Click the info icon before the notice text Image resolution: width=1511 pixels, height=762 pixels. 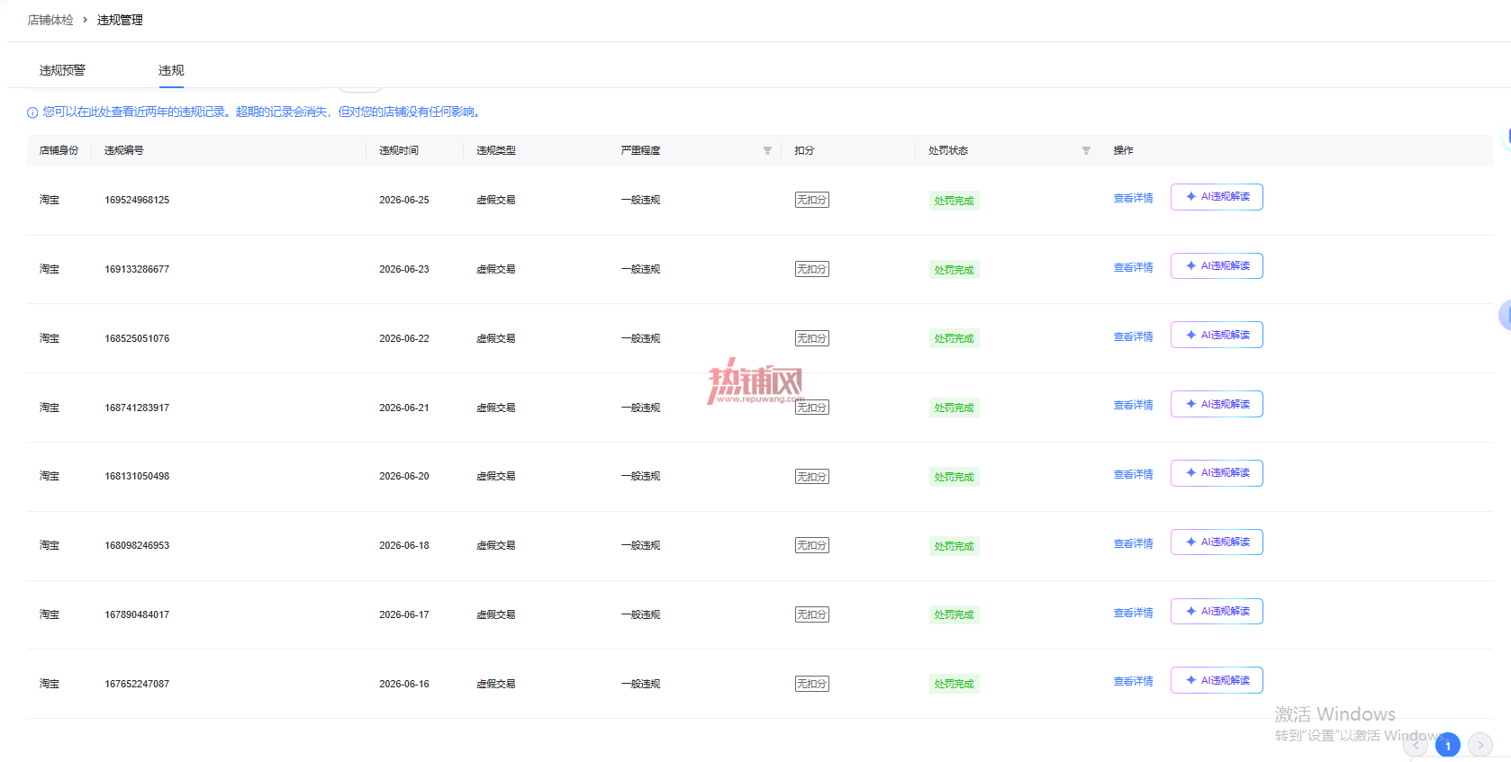[x=32, y=112]
